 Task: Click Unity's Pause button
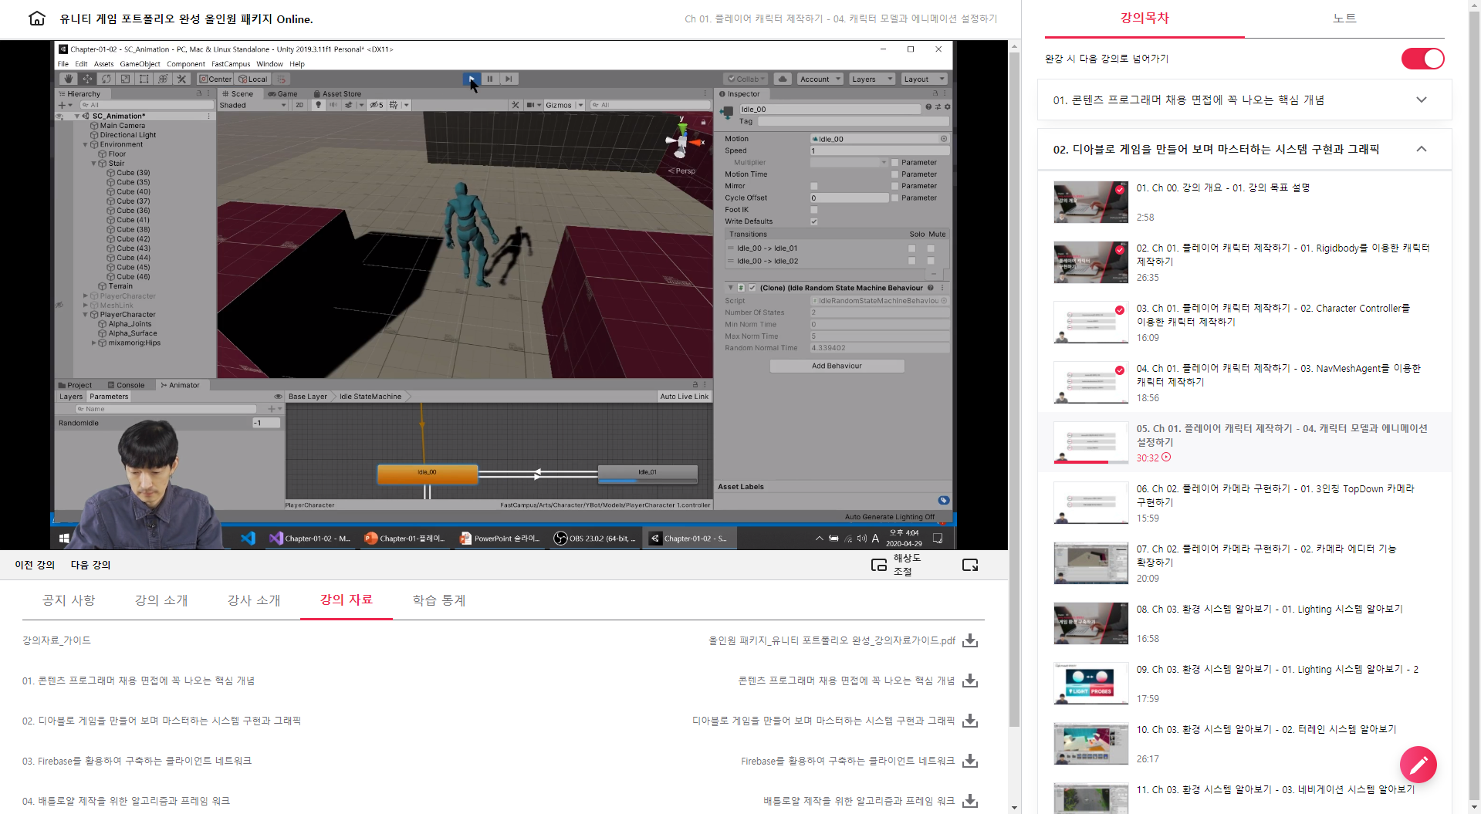[490, 79]
